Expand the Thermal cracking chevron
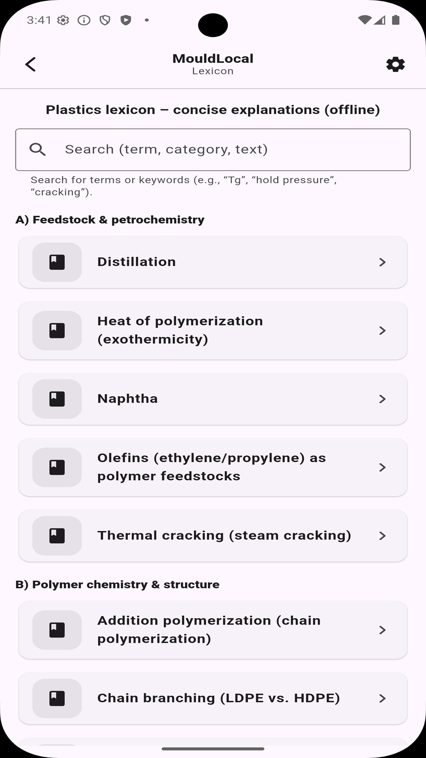The image size is (426, 758). click(x=382, y=536)
